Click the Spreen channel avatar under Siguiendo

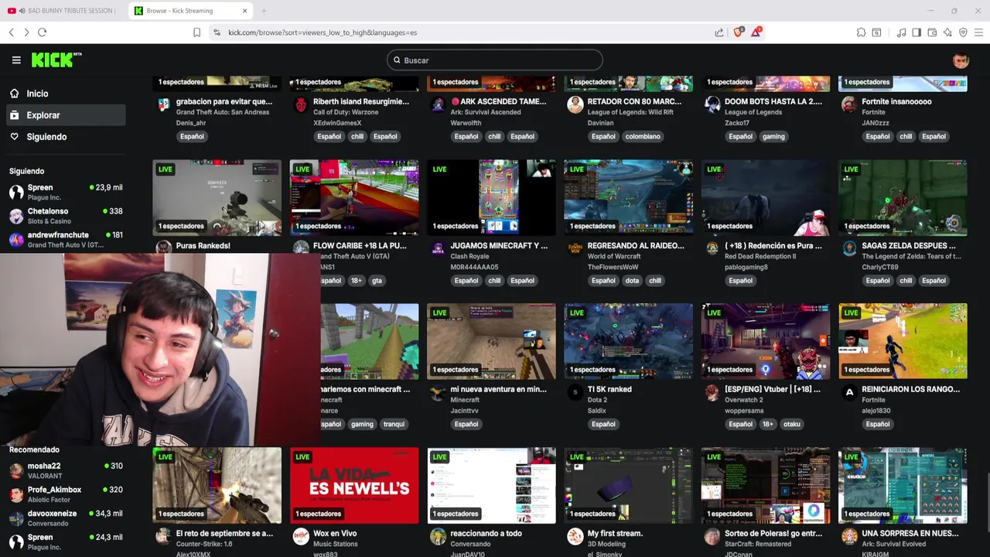(x=16, y=192)
